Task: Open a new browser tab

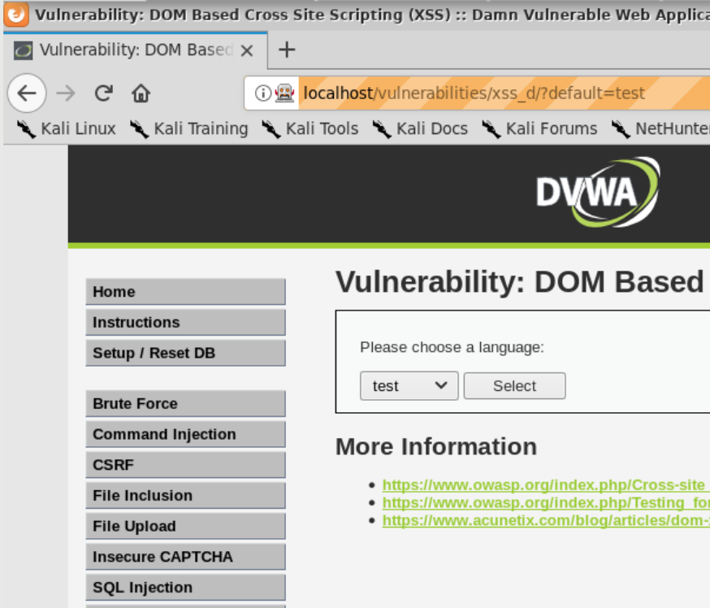Action: click(x=286, y=50)
